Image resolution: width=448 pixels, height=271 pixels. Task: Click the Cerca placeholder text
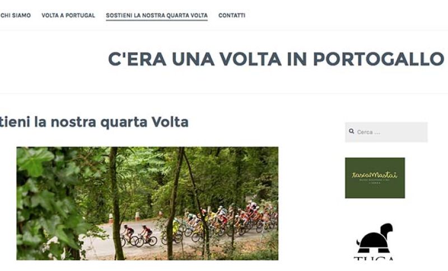pyautogui.click(x=368, y=132)
